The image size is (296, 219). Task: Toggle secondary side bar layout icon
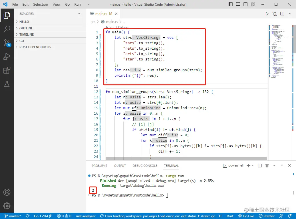pos(245,4)
